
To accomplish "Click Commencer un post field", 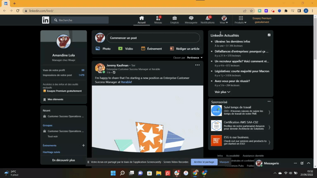I will click(x=153, y=38).
